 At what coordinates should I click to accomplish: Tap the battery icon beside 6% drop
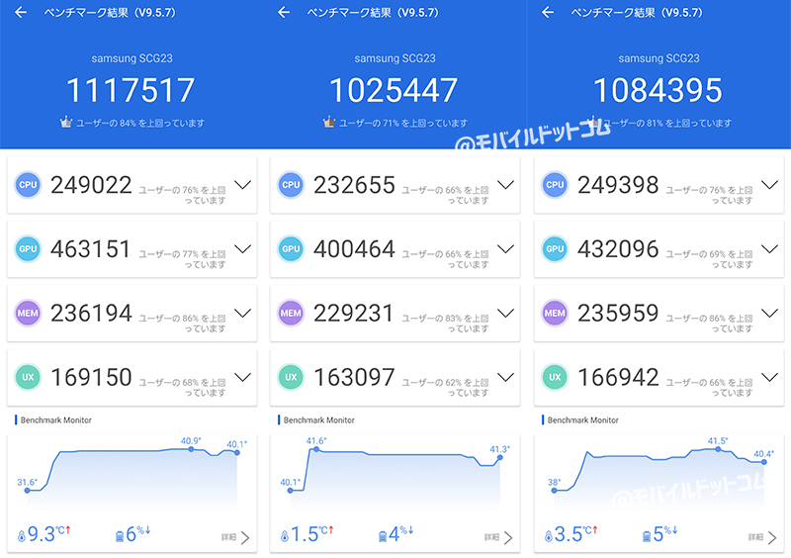[120, 536]
